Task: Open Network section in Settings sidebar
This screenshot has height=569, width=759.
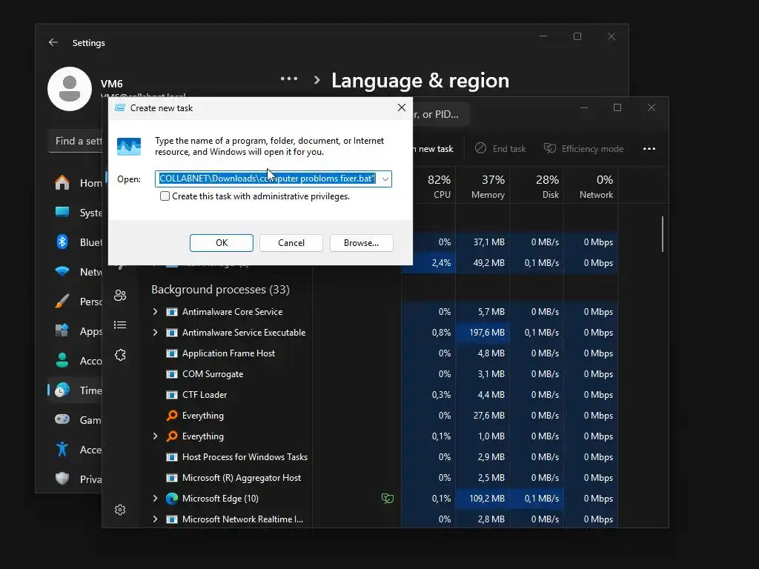Action: click(x=77, y=271)
